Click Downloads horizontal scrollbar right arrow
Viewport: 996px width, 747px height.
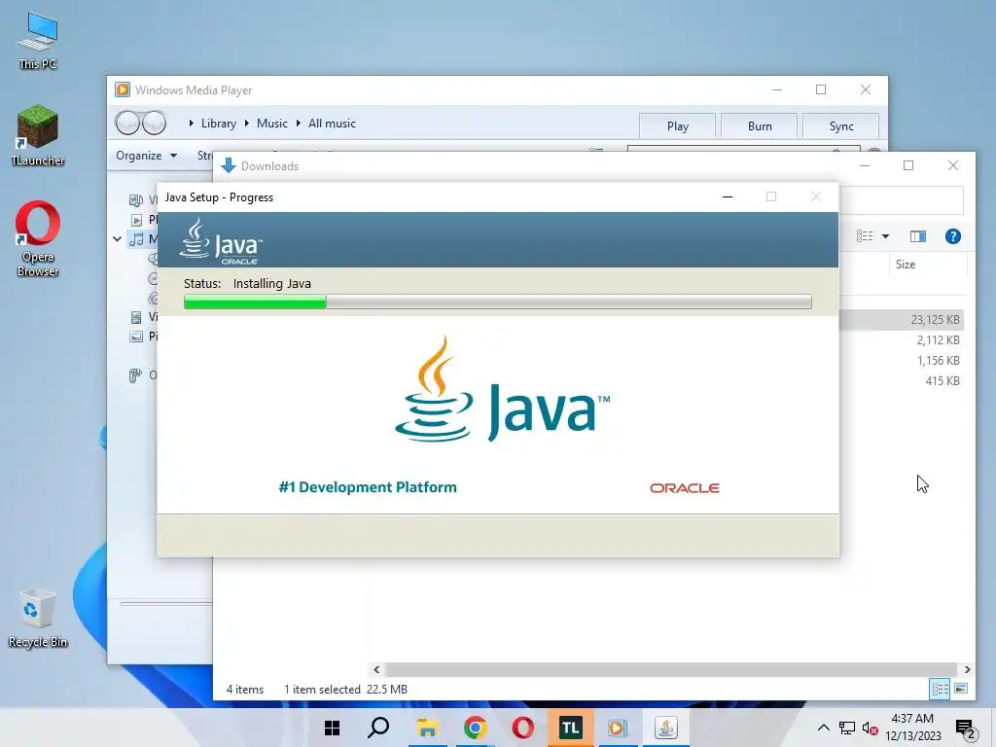(x=967, y=669)
